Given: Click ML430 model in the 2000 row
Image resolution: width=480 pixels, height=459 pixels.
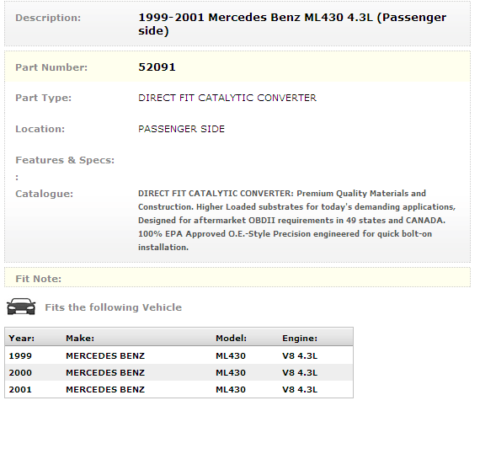Looking at the screenshot, I should click(x=231, y=372).
